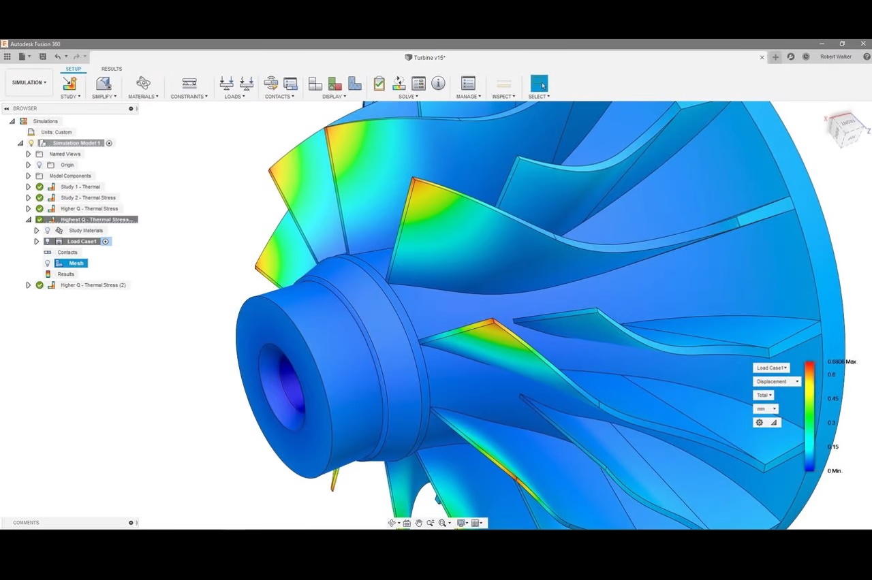Click the Manage settings icon
The image size is (872, 580).
pos(468,83)
